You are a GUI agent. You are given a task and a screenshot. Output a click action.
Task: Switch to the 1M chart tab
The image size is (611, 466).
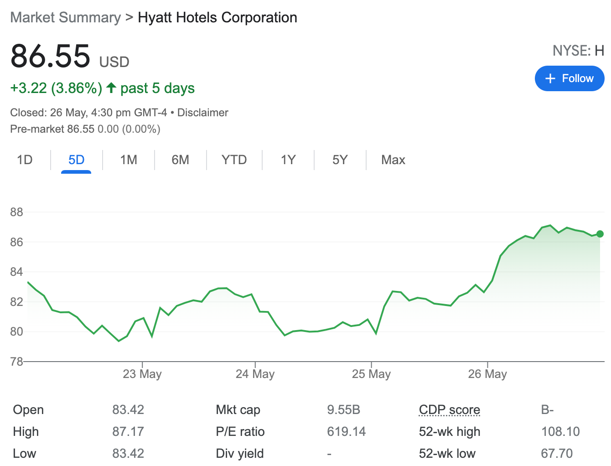[x=129, y=160]
